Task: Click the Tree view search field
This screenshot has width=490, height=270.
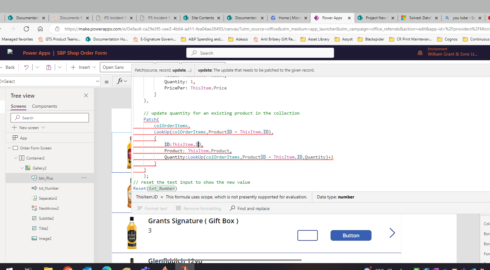Action: click(50, 118)
